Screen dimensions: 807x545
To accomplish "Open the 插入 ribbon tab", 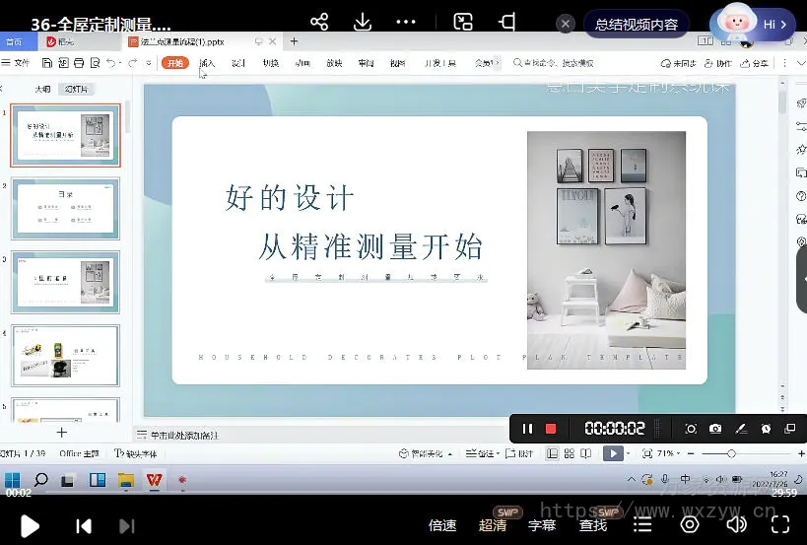I will 207,63.
